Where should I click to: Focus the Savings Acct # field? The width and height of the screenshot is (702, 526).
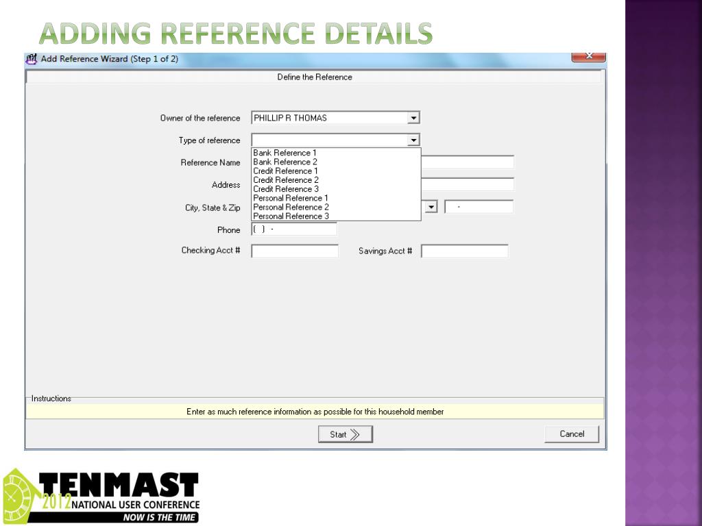point(465,251)
